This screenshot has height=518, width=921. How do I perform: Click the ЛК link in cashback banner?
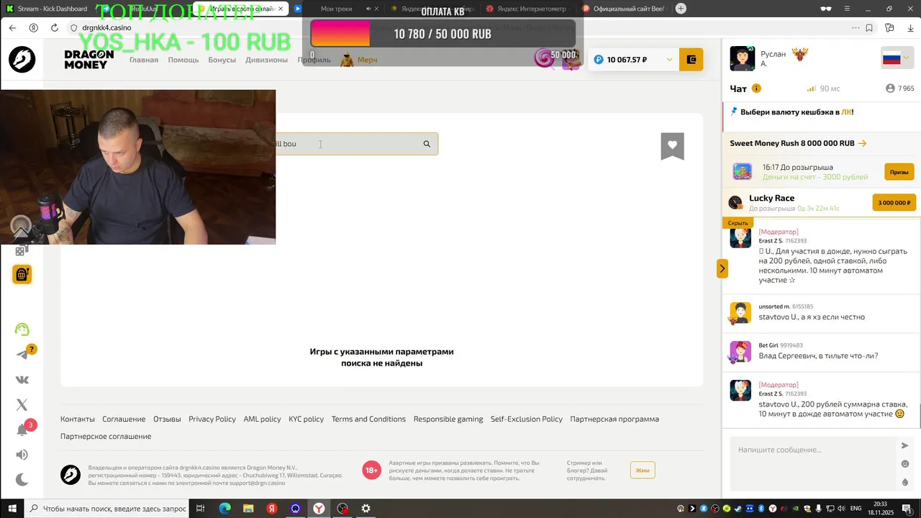point(846,112)
